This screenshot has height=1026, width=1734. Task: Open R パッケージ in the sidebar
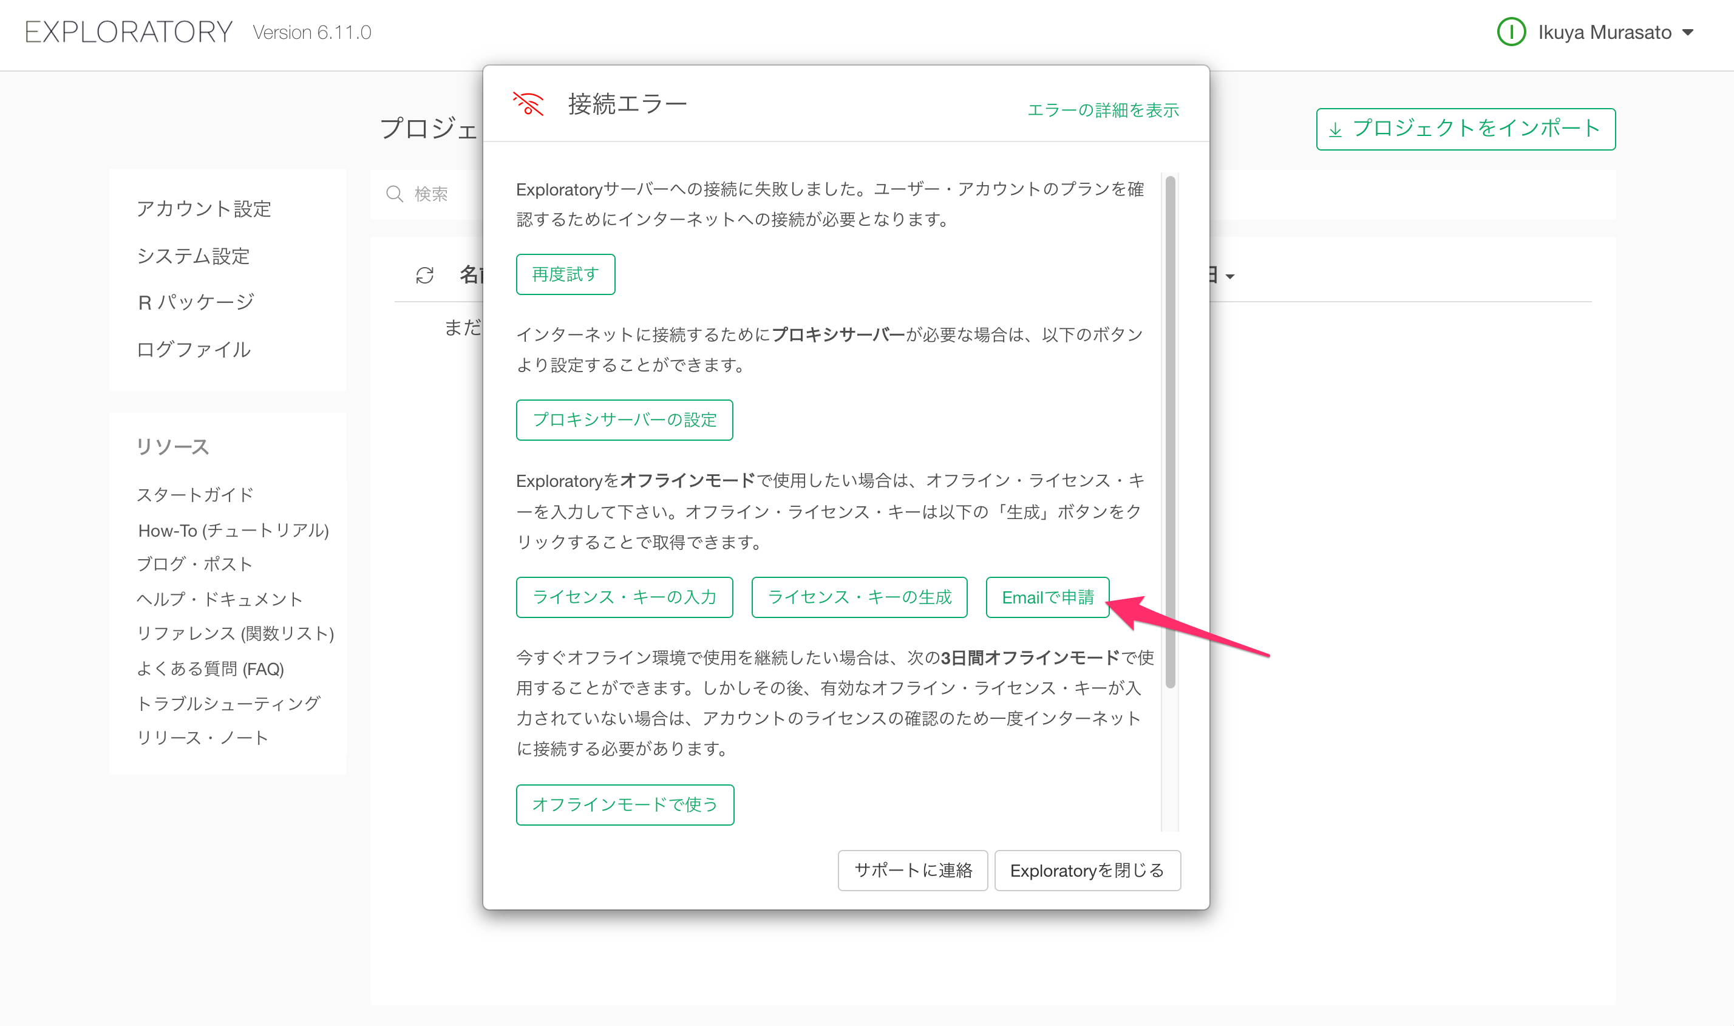196,302
